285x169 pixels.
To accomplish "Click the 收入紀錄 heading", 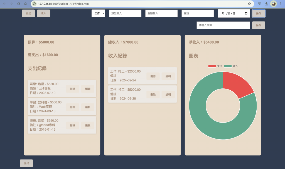I will [118, 56].
